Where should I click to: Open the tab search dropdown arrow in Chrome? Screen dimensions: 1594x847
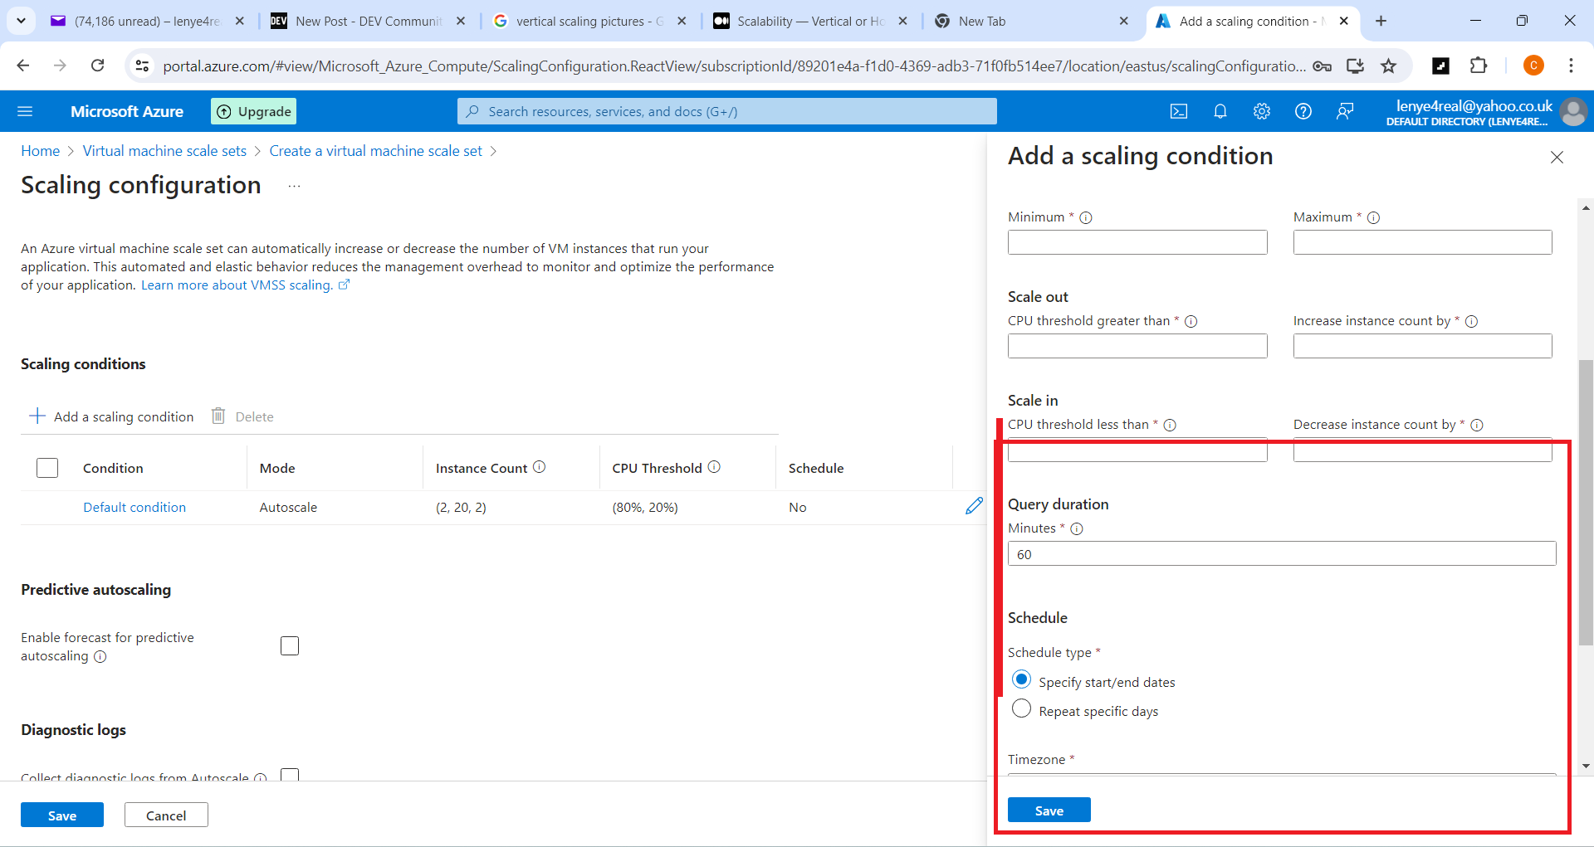(21, 21)
